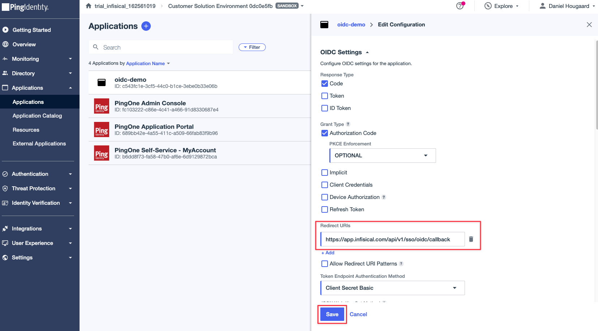Enable Device Authorization grant type
Viewport: 598px width, 331px height.
[325, 197]
